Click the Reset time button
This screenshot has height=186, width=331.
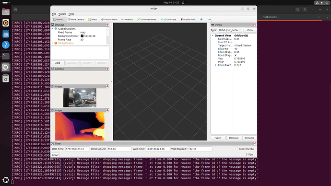pos(55,155)
